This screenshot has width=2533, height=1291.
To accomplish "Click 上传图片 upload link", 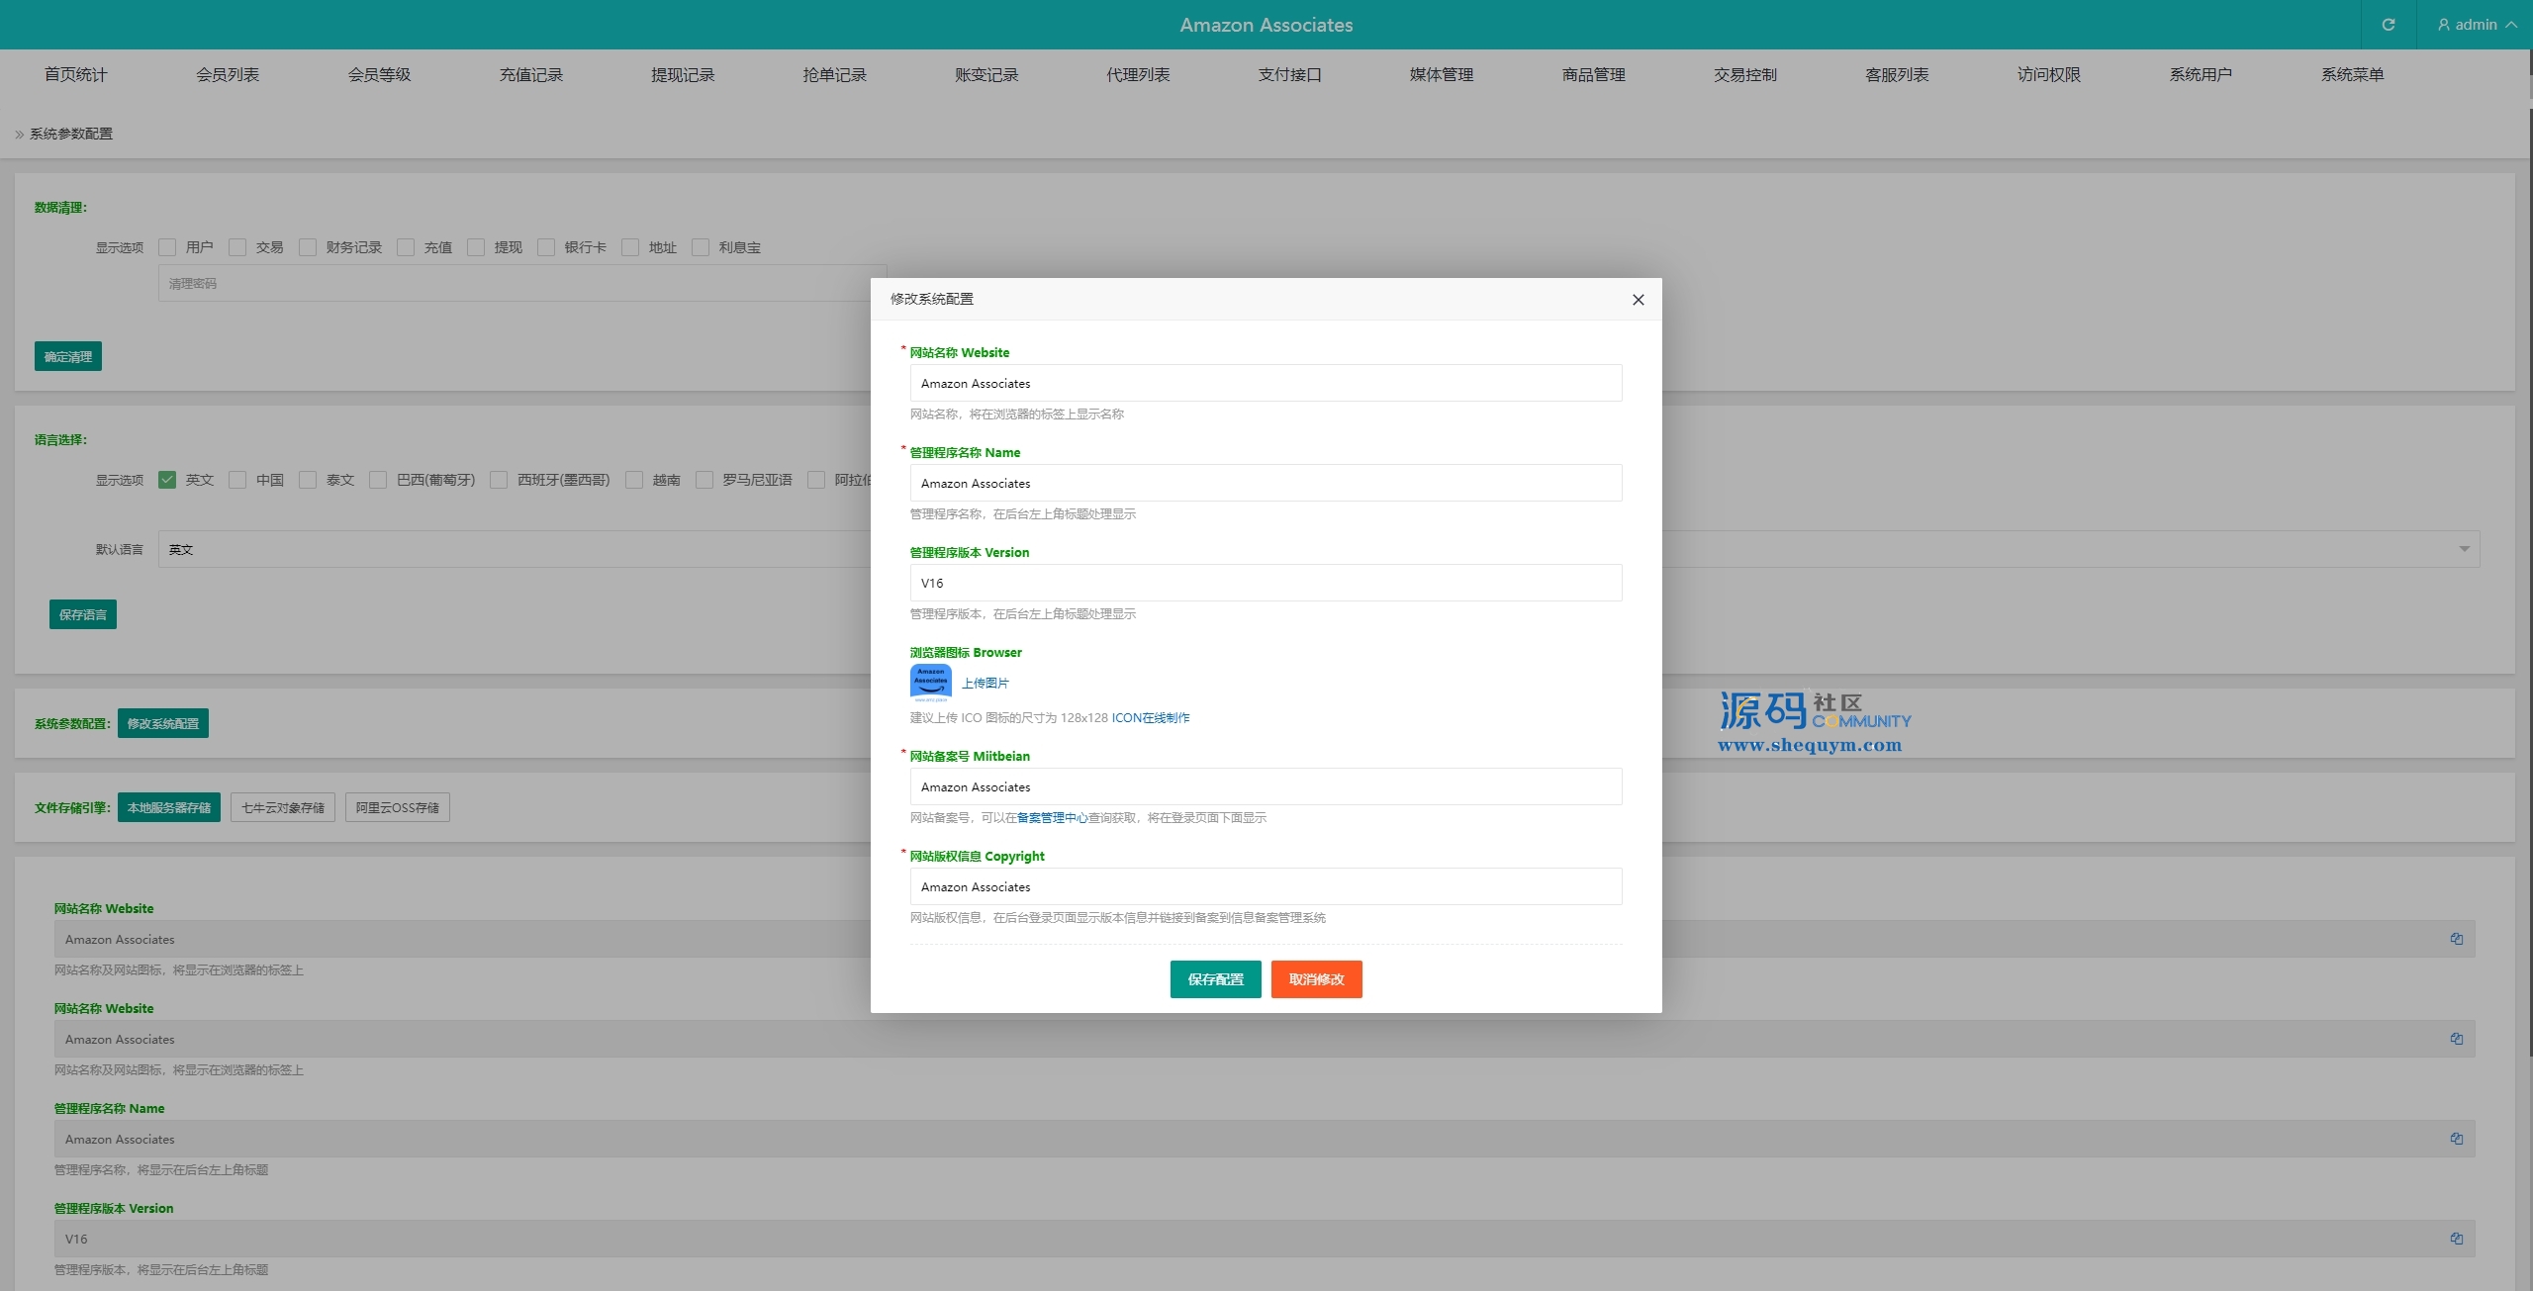I will coord(985,684).
